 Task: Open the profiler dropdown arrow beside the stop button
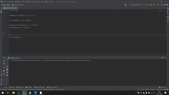click(156, 5)
